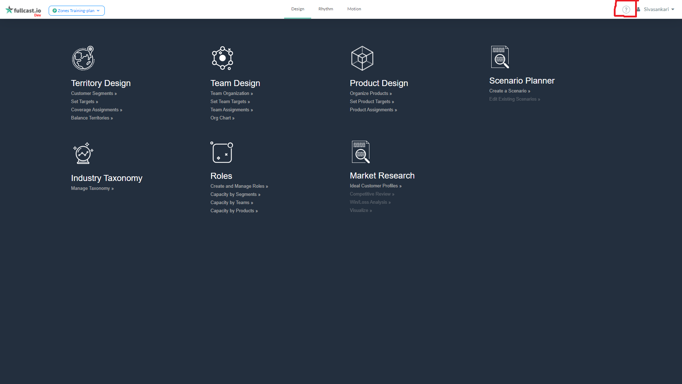The width and height of the screenshot is (682, 384).
Task: Open help via question mark icon
Action: tap(626, 10)
